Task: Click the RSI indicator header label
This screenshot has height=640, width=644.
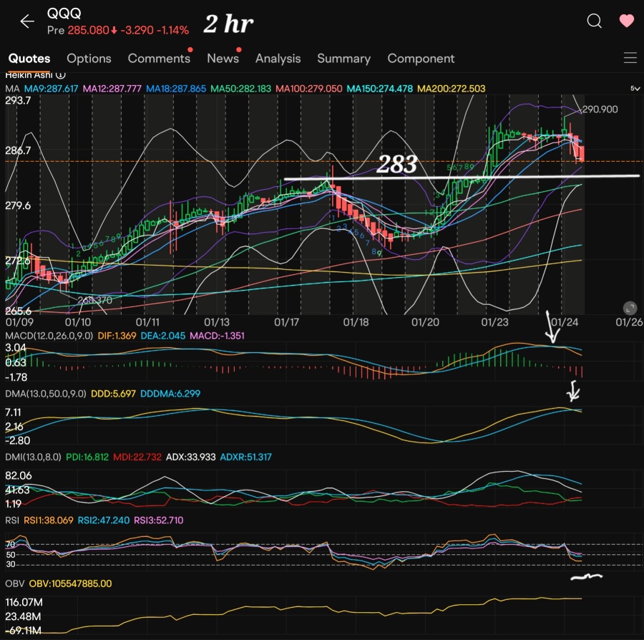Action: coord(12,520)
